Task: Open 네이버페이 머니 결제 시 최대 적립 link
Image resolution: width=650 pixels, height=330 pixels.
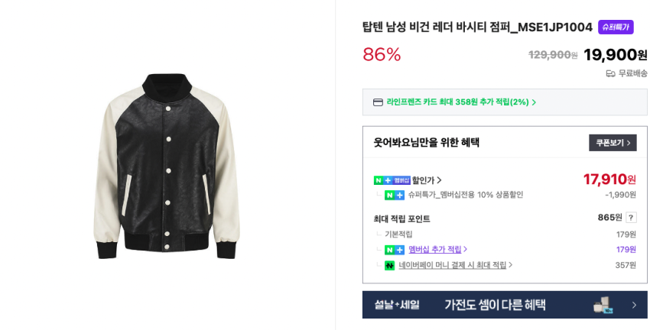Action: coord(452,265)
